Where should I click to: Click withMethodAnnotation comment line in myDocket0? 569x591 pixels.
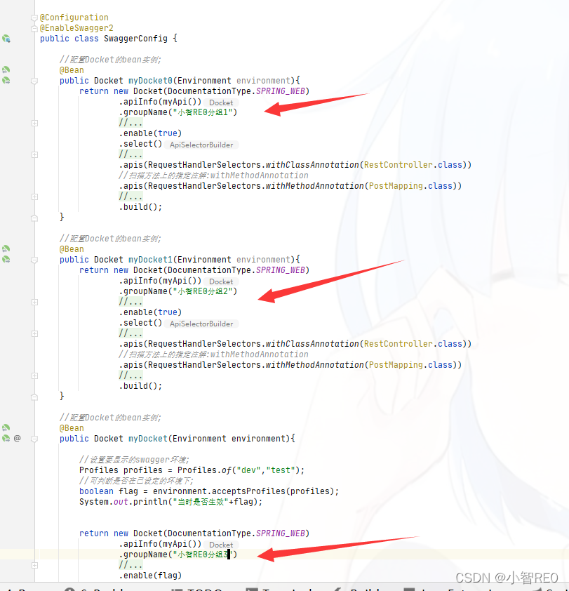(x=213, y=175)
